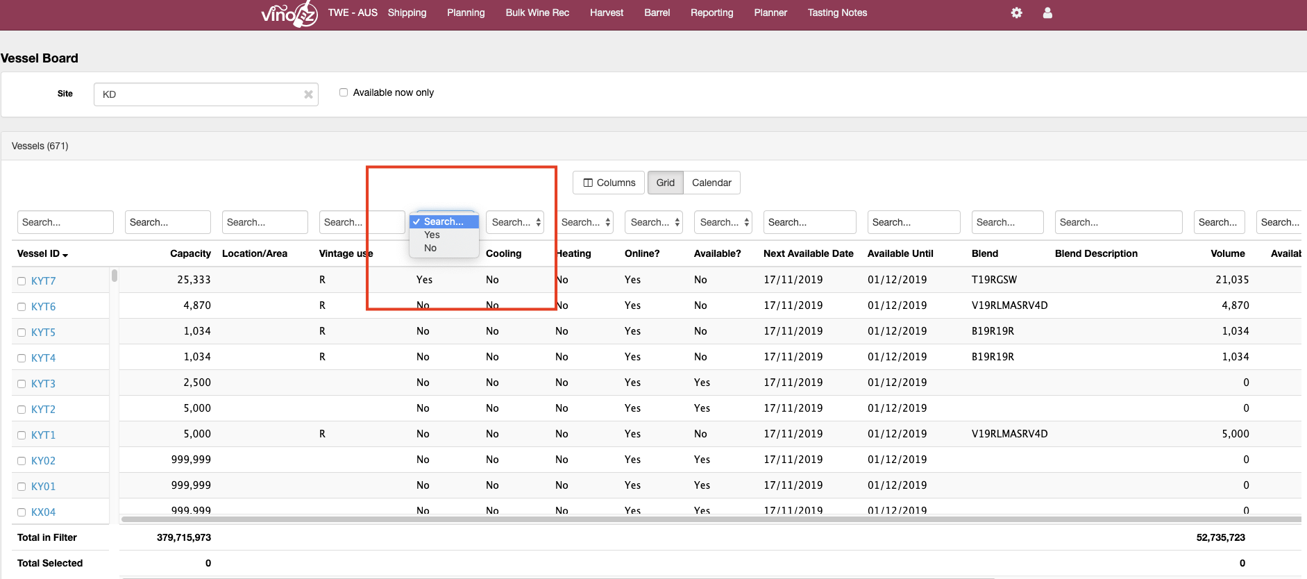Open the Columns chooser button
1307x579 pixels.
(609, 183)
